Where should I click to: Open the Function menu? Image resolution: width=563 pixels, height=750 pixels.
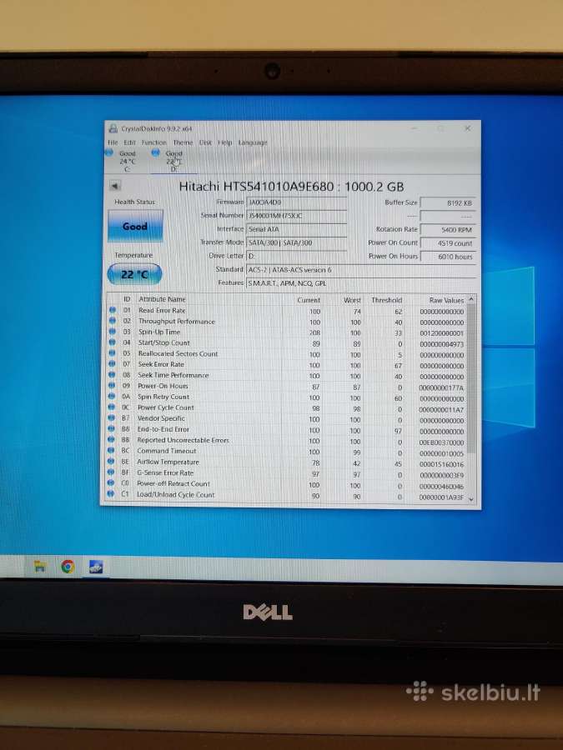[154, 142]
